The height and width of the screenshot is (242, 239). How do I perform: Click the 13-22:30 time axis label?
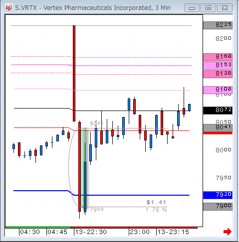91,232
